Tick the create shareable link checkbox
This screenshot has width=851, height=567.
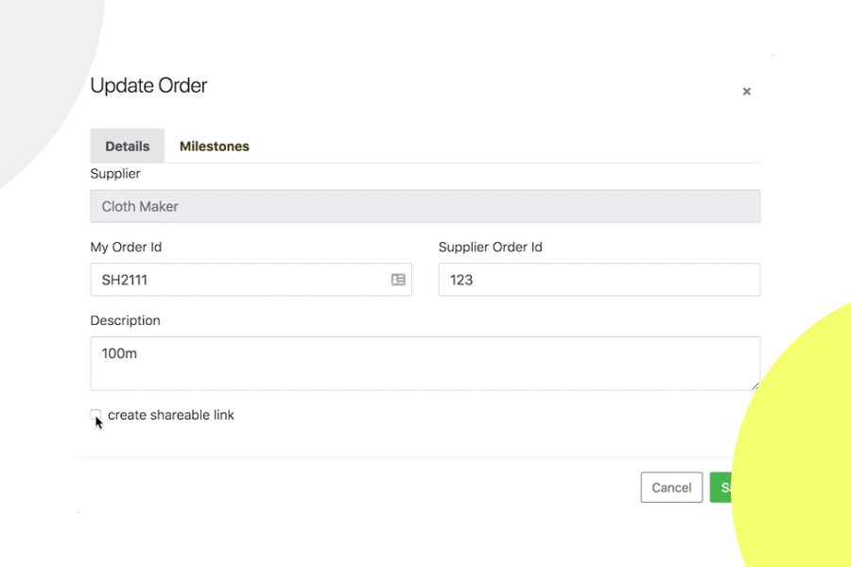pos(96,415)
